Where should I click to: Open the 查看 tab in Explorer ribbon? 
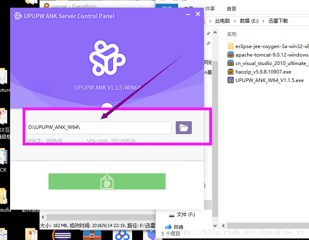point(231,8)
